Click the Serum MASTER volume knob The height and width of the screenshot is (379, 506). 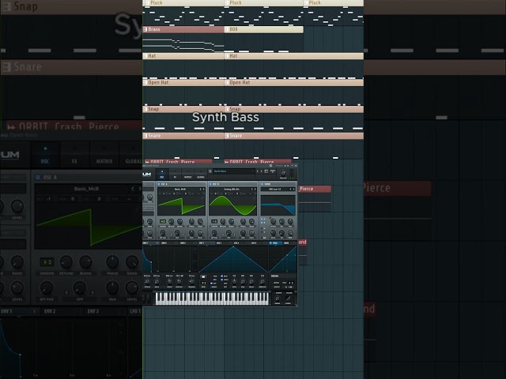283,173
